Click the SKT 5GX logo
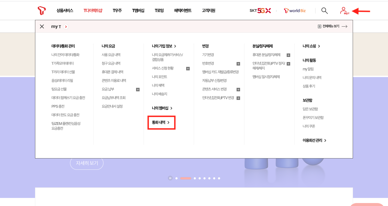Viewport: 388px width, 206px height. click(x=260, y=10)
